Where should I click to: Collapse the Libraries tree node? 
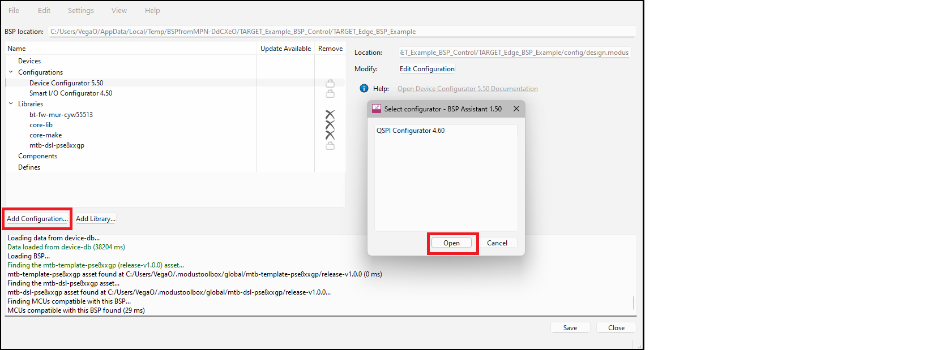(x=11, y=104)
